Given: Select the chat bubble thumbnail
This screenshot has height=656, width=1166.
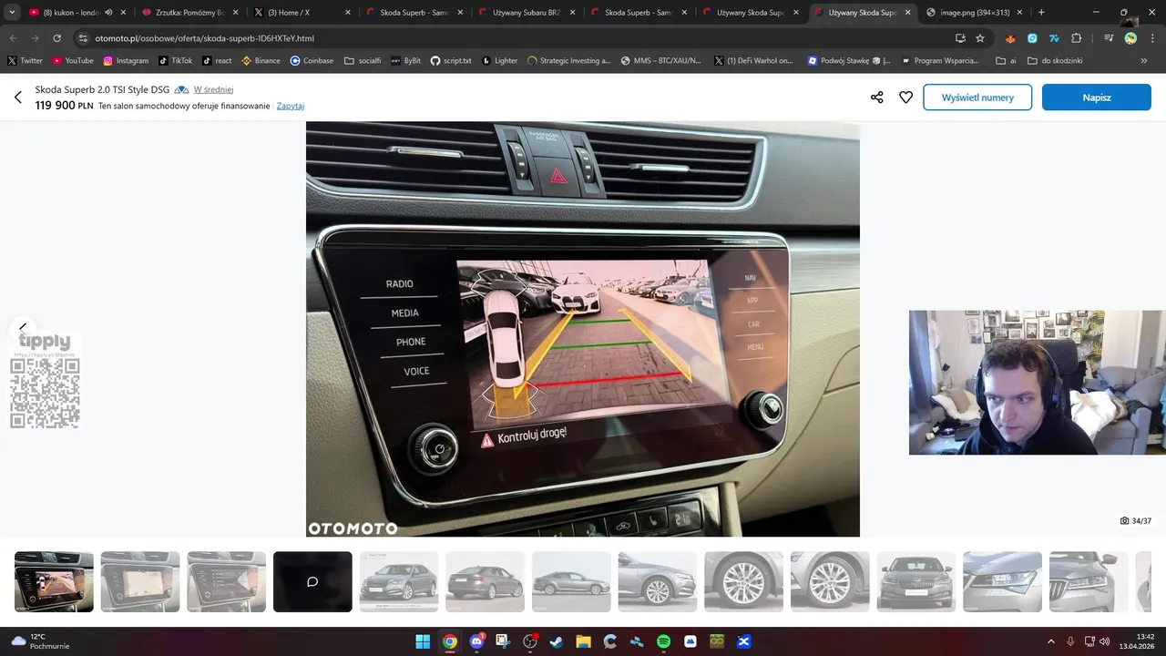Looking at the screenshot, I should [x=312, y=581].
